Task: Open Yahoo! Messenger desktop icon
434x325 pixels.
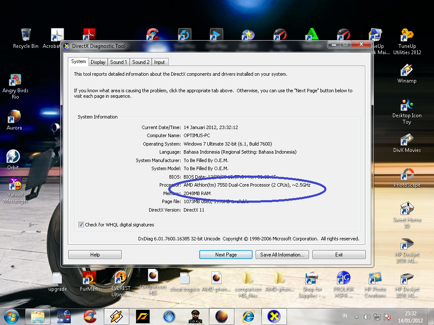Action: pos(16,190)
